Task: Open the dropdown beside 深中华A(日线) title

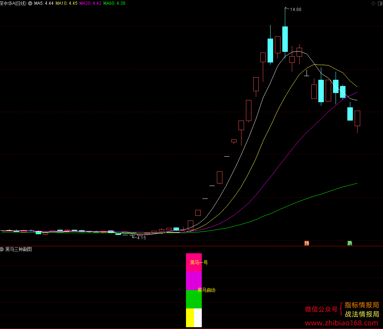Action: tap(30, 3)
